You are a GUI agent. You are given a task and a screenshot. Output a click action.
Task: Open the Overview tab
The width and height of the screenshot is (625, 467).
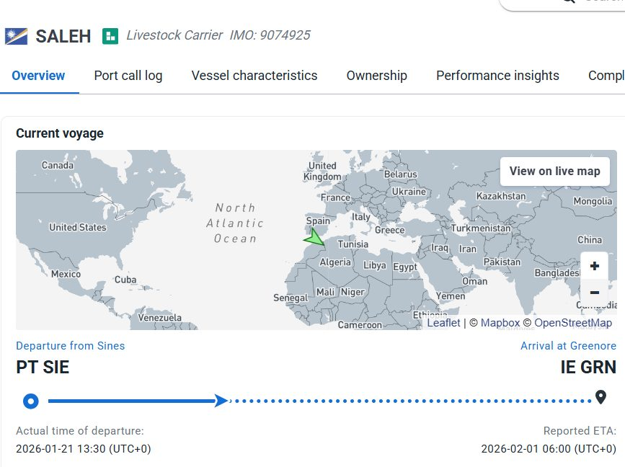(x=38, y=75)
